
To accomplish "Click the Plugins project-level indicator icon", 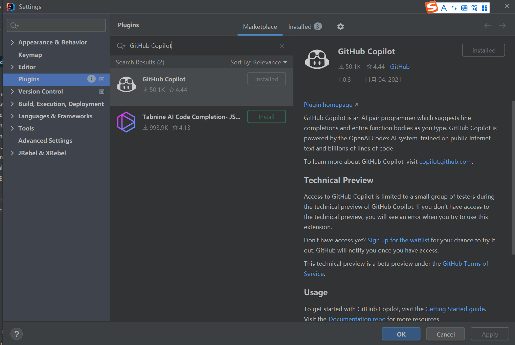I will pyautogui.click(x=102, y=79).
